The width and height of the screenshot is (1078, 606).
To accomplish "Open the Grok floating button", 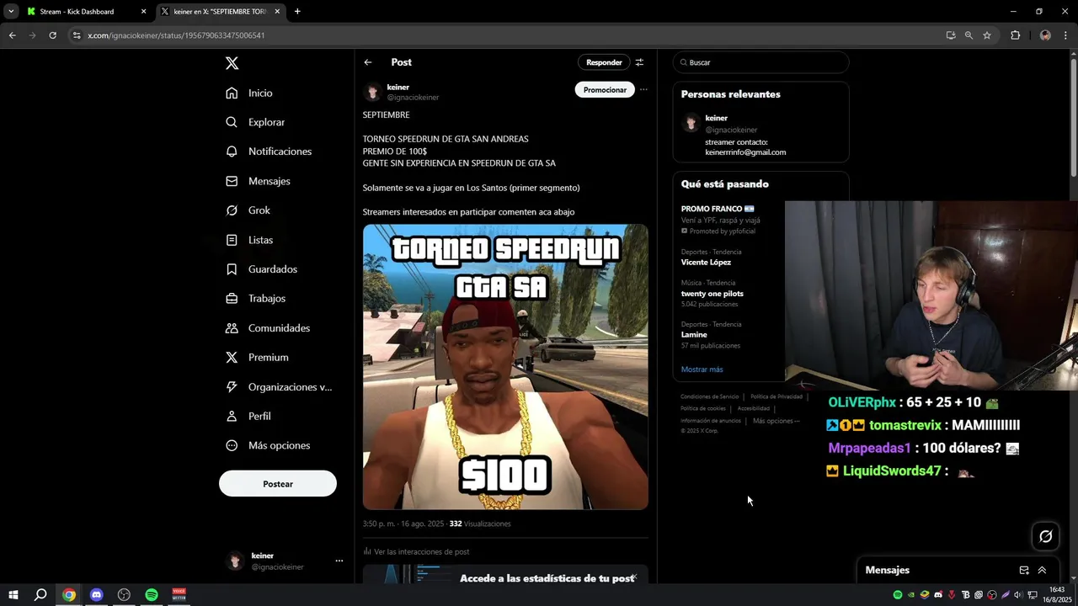I will (x=1046, y=536).
